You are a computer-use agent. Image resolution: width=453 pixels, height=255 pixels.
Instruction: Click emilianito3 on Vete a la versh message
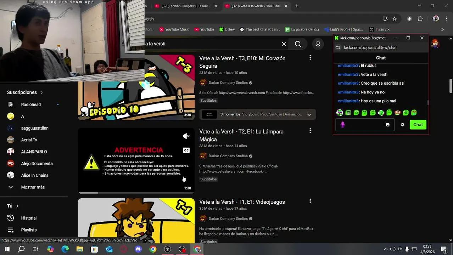tap(348, 74)
